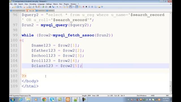Open Skype from the taskbar
Screen dimensions: 181x102
click(x=52, y=99)
